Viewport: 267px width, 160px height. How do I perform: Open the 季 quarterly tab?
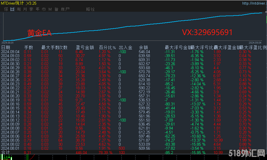pos(31,9)
